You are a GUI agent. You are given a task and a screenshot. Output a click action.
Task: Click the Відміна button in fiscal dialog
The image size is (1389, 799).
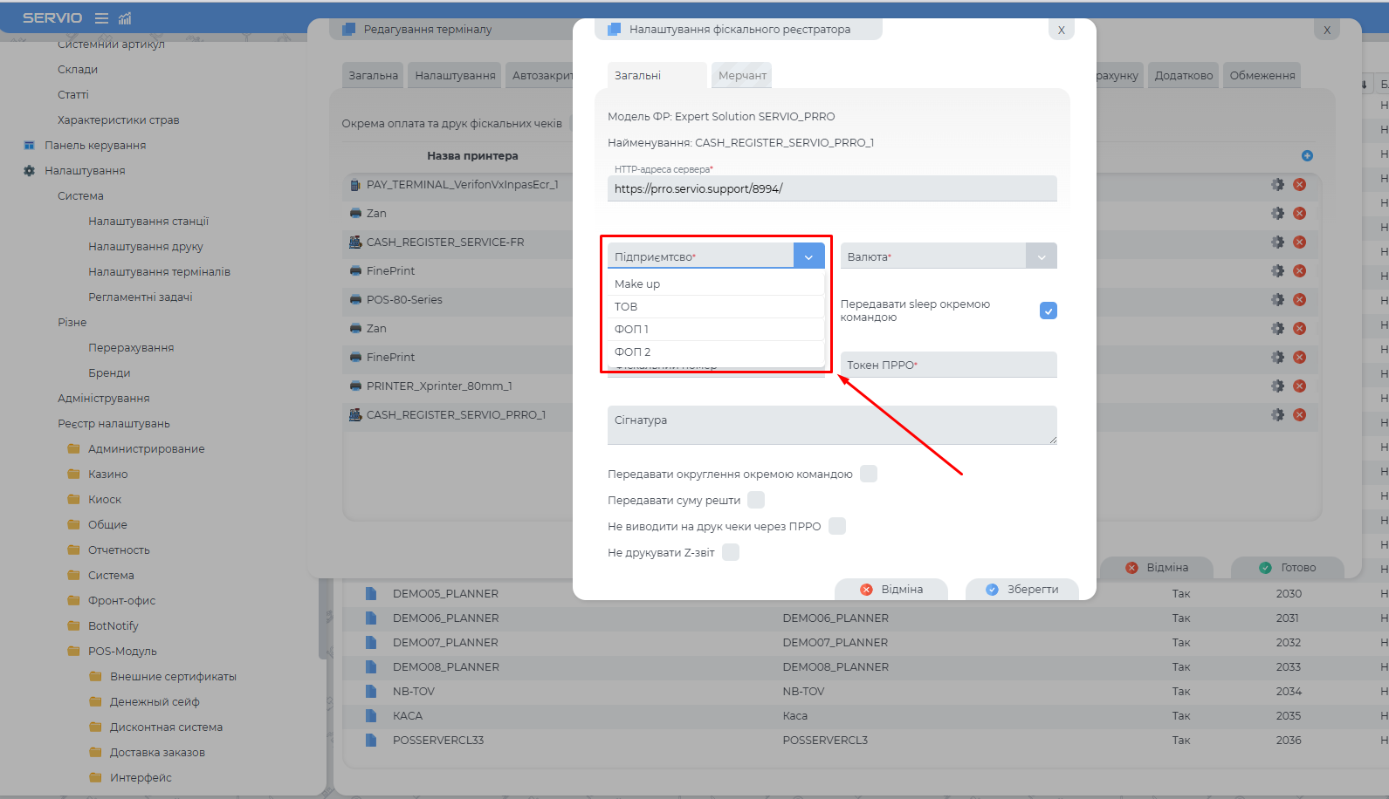click(x=891, y=590)
